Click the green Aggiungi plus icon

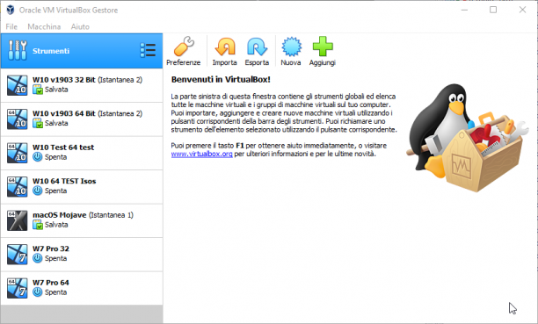tap(323, 47)
